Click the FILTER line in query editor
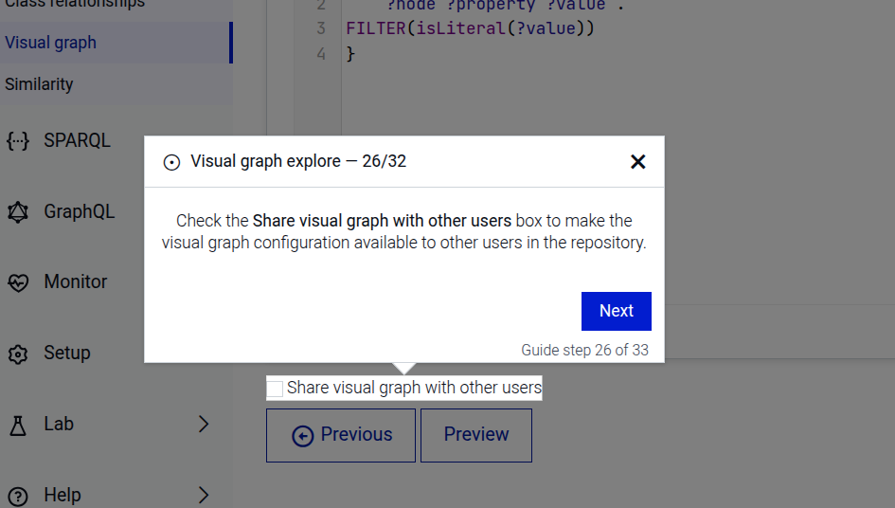This screenshot has width=895, height=508. 470,28
